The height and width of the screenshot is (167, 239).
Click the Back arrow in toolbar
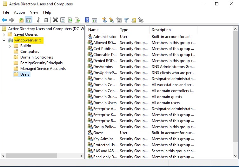click(4, 20)
